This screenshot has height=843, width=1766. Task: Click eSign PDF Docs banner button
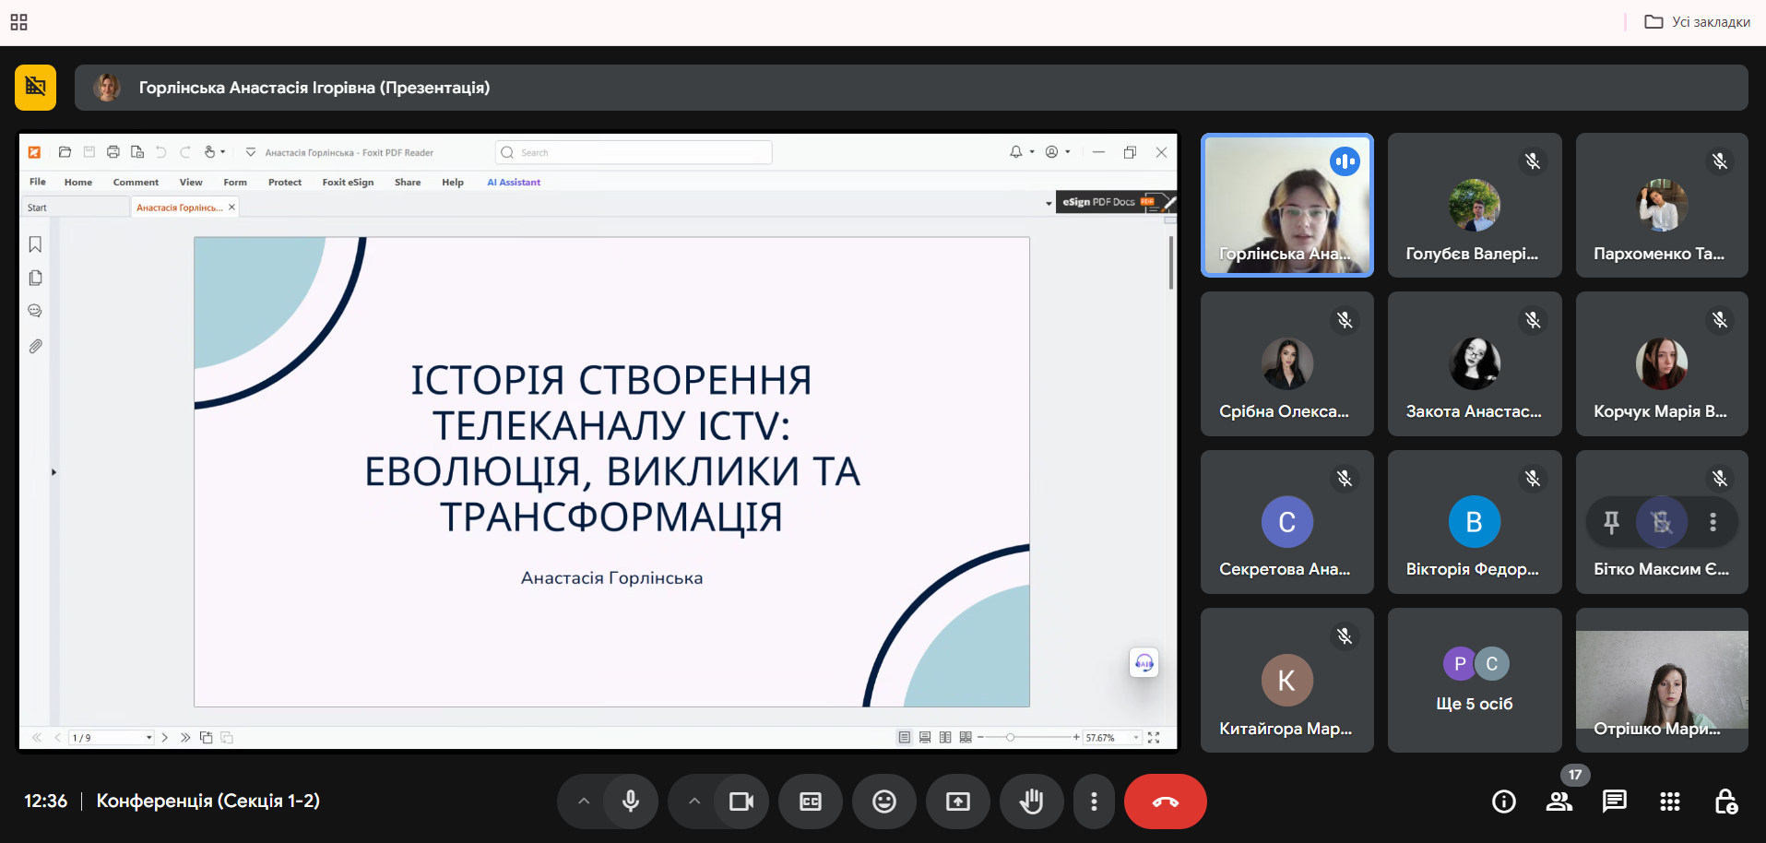pyautogui.click(x=1116, y=202)
